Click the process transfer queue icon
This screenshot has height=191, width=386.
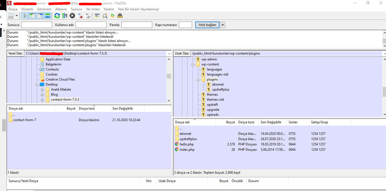point(65,16)
